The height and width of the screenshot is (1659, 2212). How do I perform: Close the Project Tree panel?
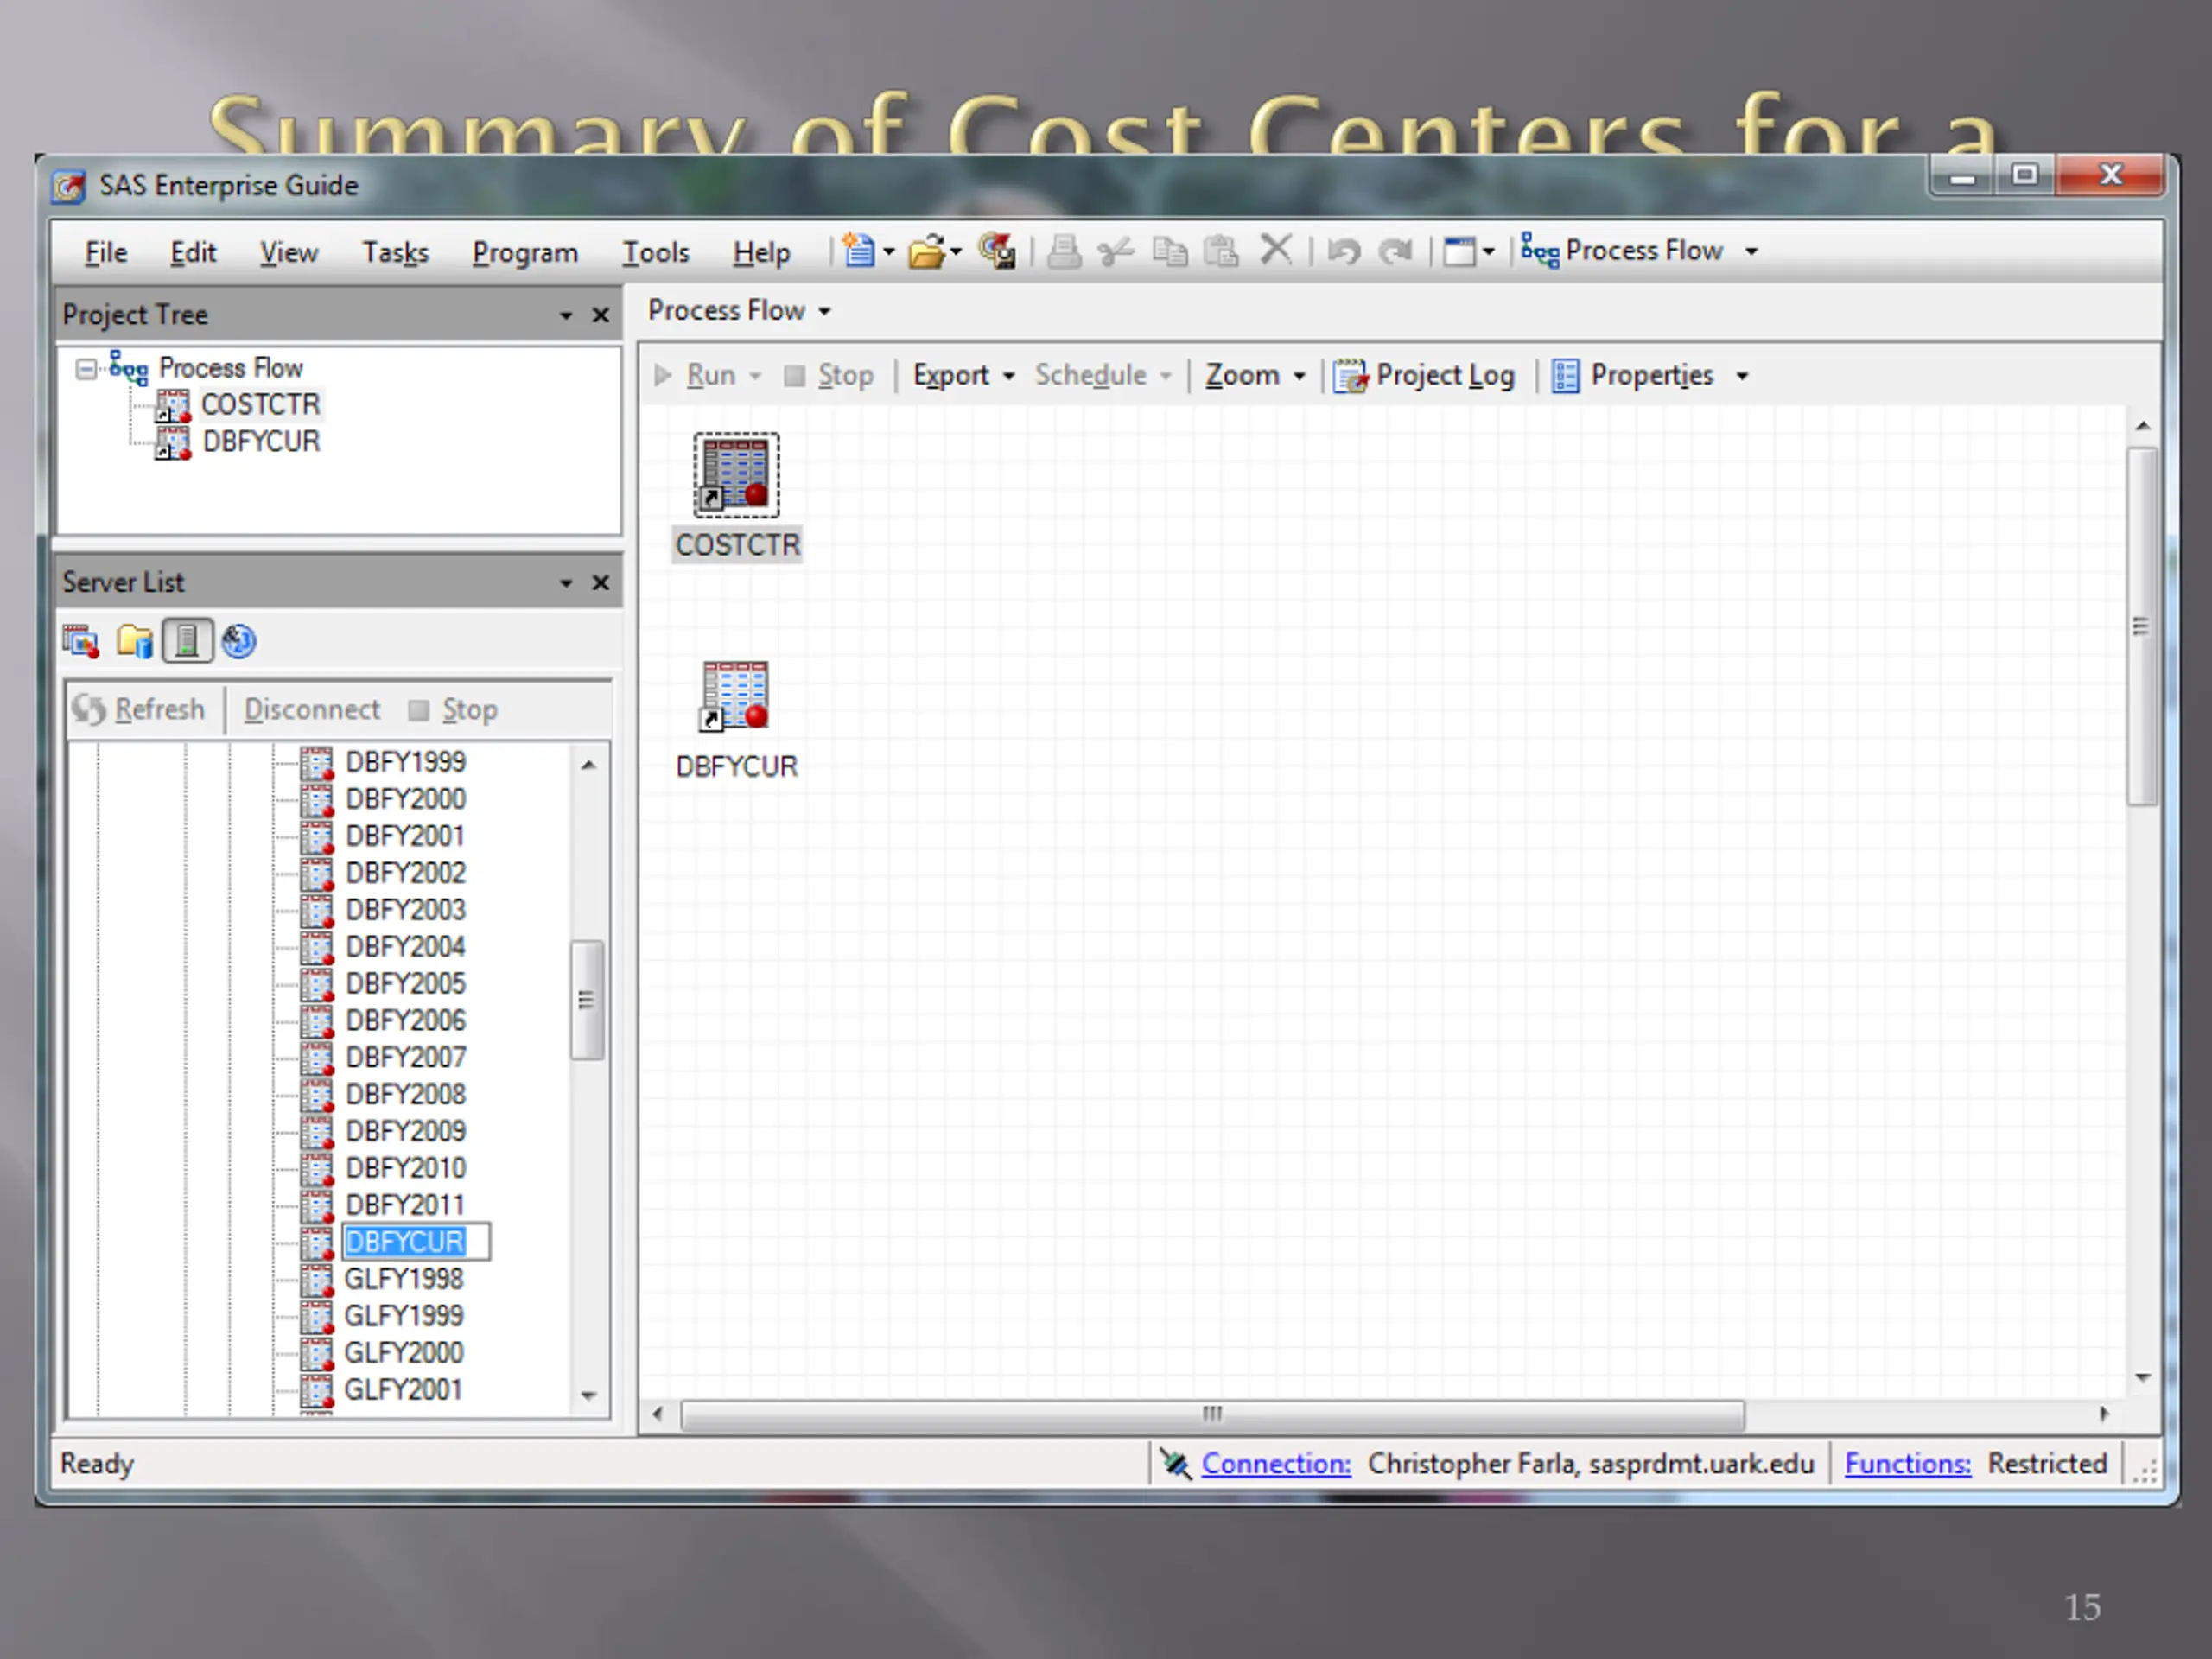(x=600, y=315)
